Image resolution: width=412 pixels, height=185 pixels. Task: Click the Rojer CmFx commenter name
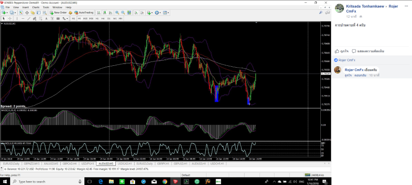click(354, 70)
